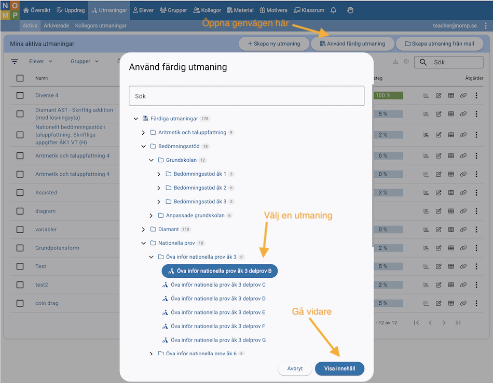The width and height of the screenshot is (493, 383).
Task: Select the checkbox next to Grundpotensform
Action: [x=20, y=248]
